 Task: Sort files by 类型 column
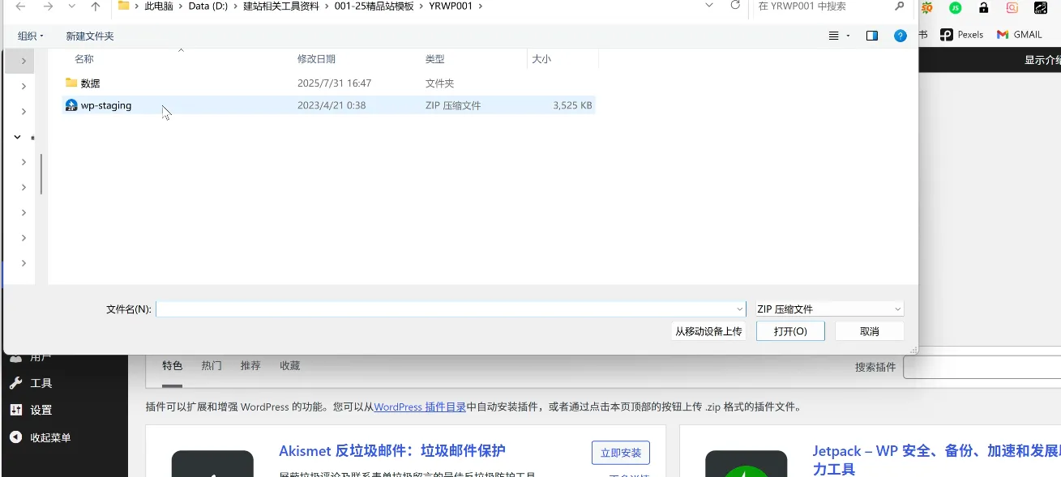[435, 59]
